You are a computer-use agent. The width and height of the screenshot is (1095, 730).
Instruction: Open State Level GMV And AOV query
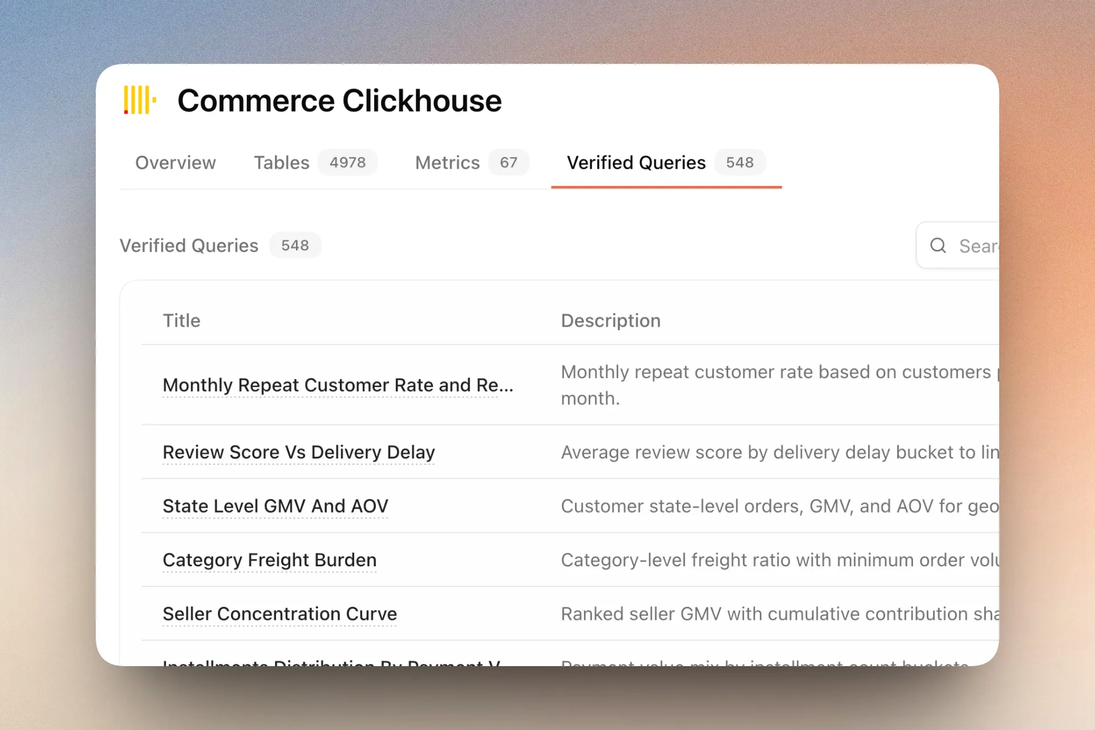coord(275,506)
